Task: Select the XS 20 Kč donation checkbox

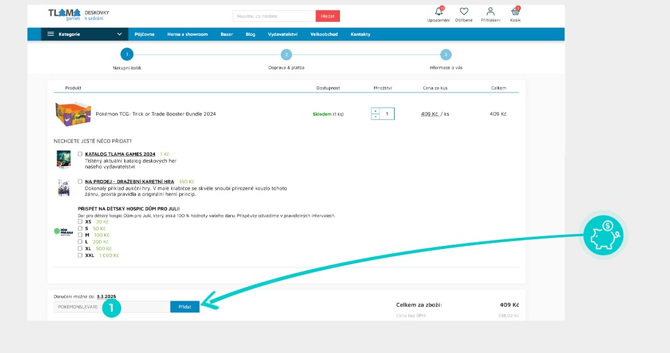Action: [x=80, y=222]
